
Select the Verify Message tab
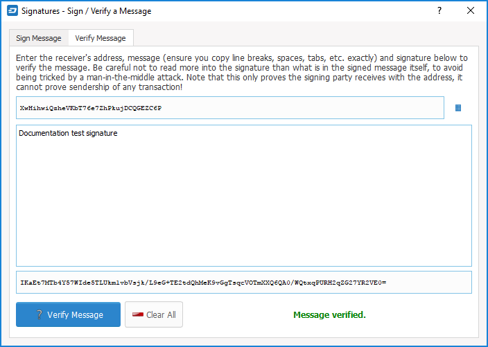(101, 38)
